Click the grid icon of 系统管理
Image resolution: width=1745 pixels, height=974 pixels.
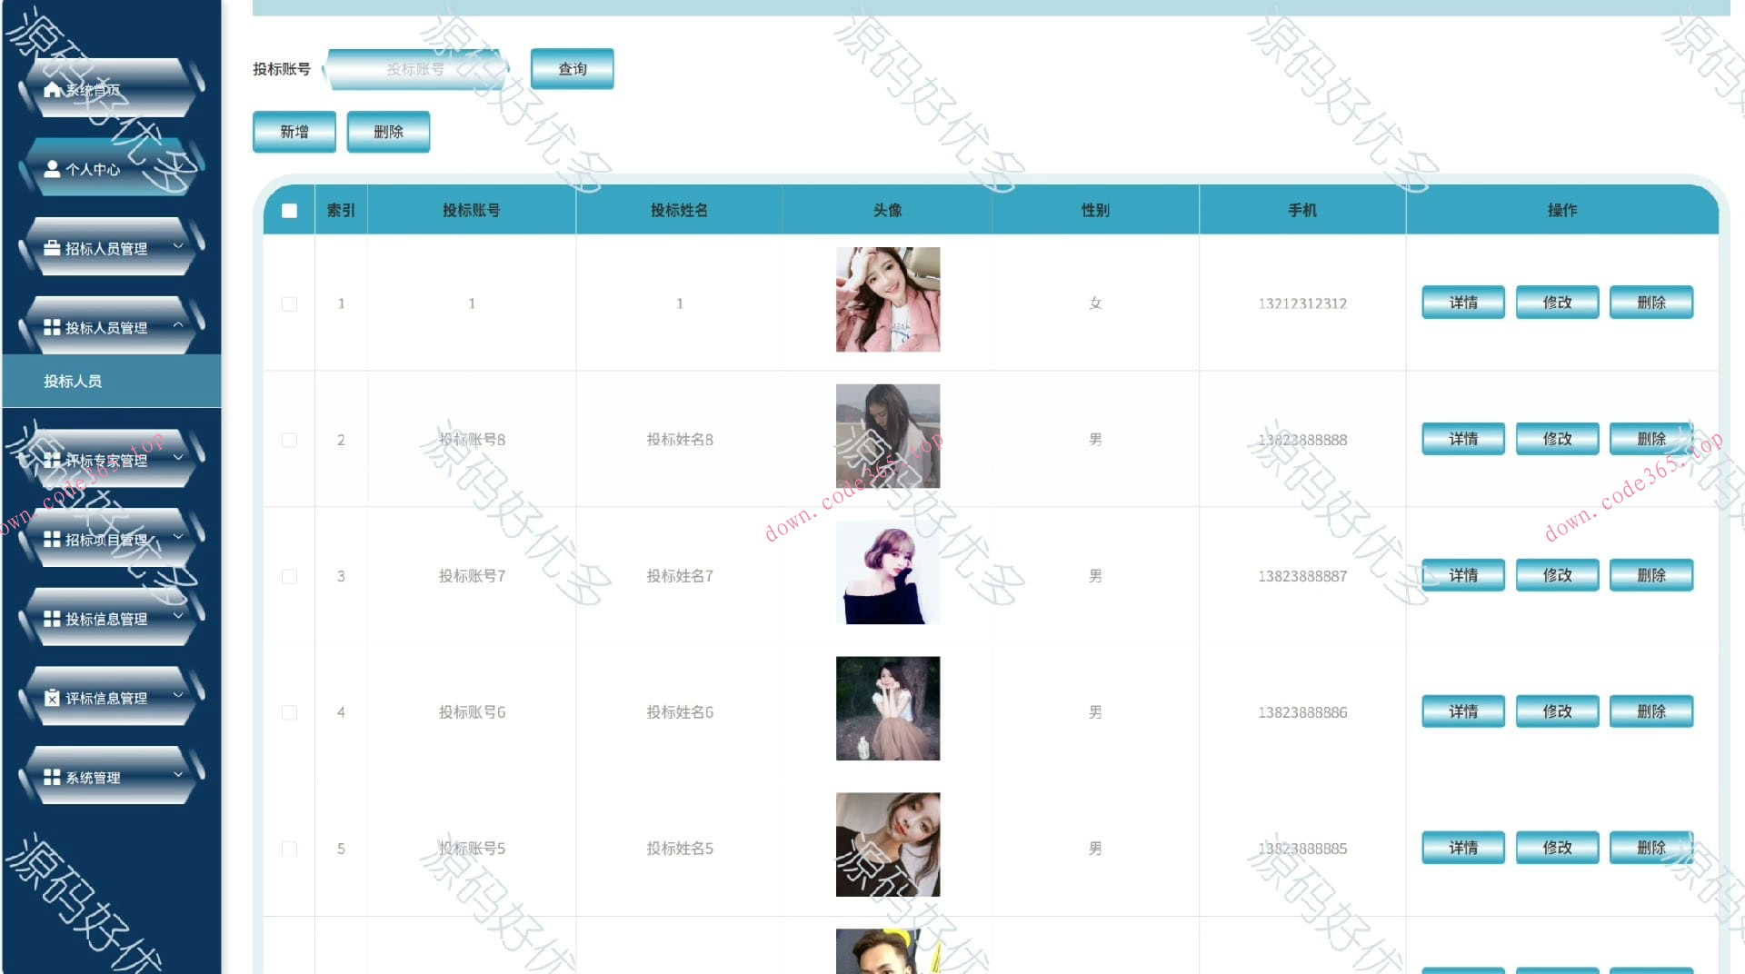[x=53, y=778]
